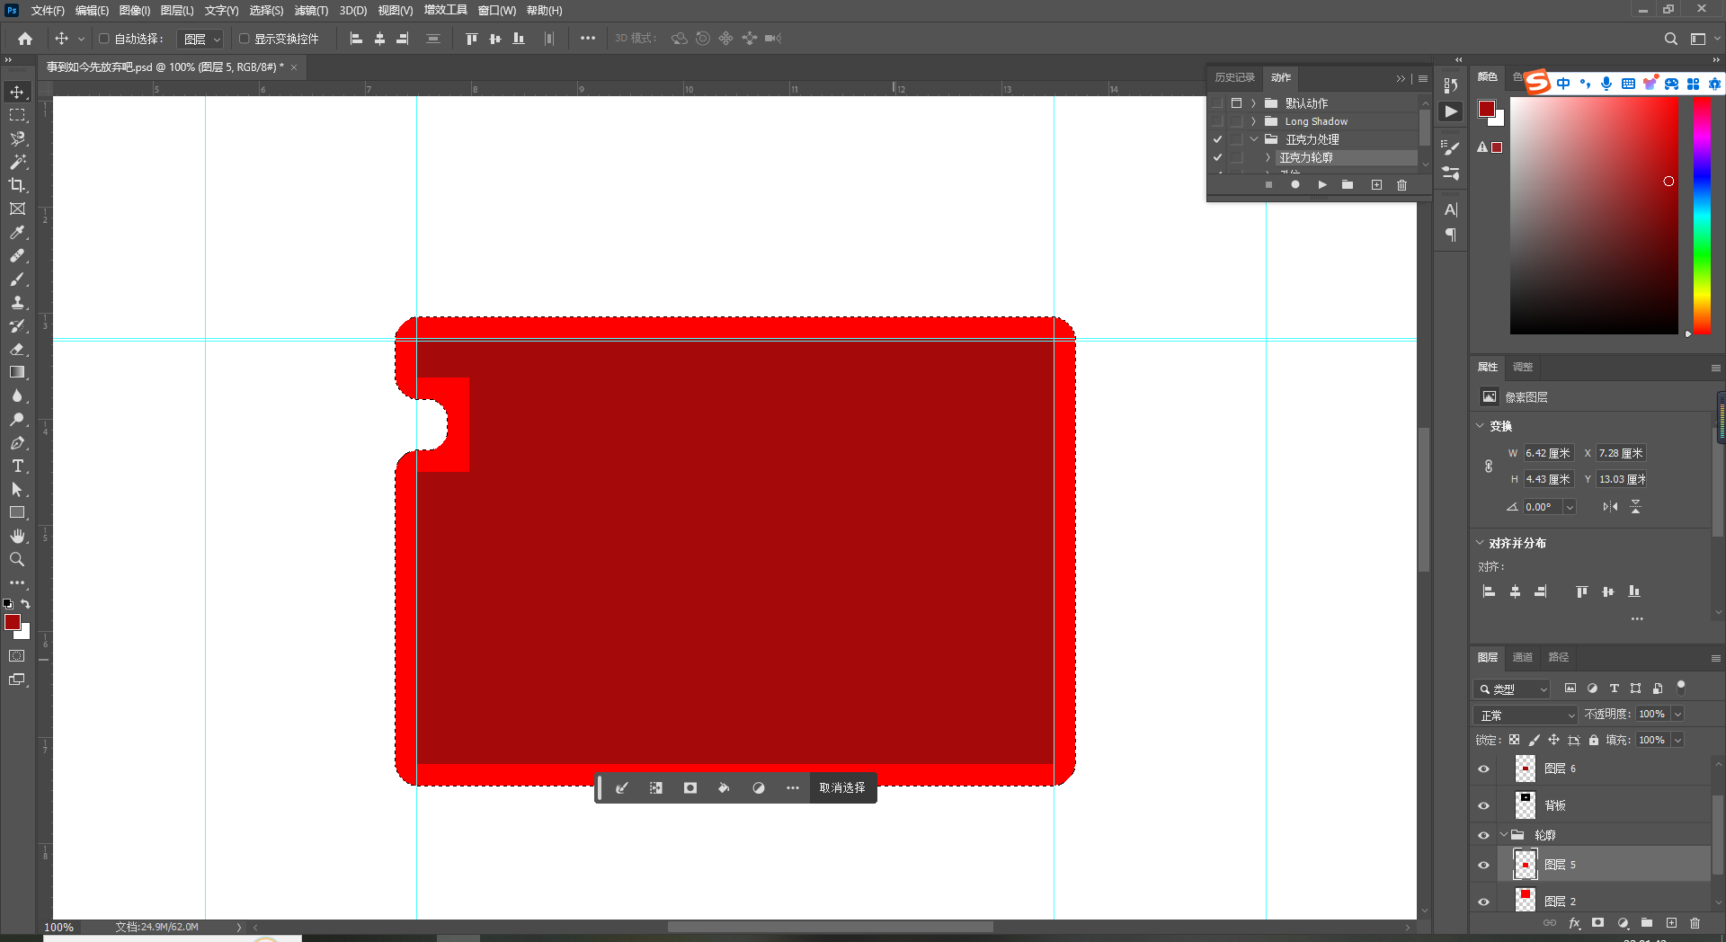Click the 取消选择 button

click(842, 787)
